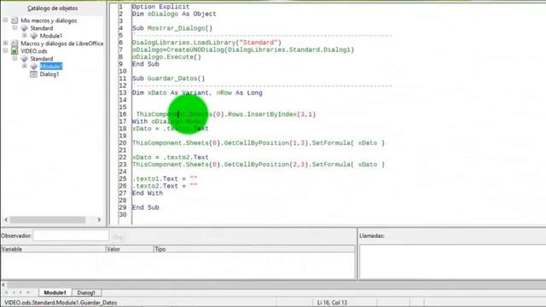Viewport: 546px width, 307px height.
Task: Click the 'Mis macros y diálogos' container icon
Action: (15, 20)
